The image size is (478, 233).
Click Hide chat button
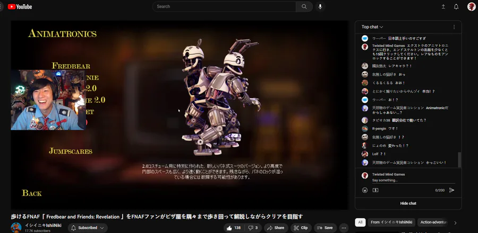point(408,203)
